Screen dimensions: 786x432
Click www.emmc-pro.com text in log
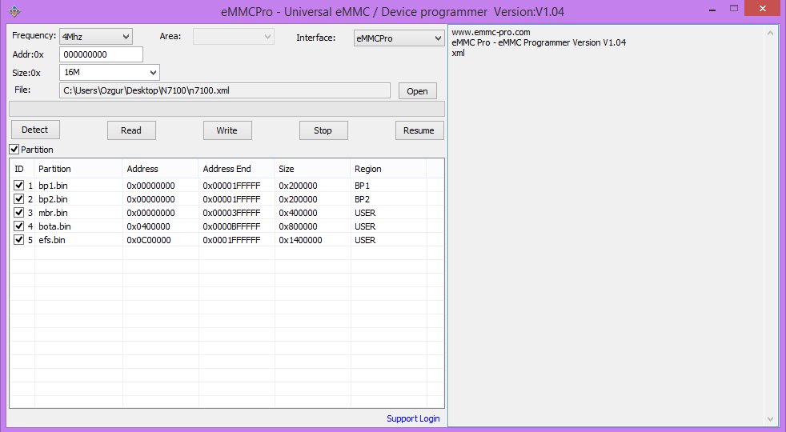(x=491, y=32)
